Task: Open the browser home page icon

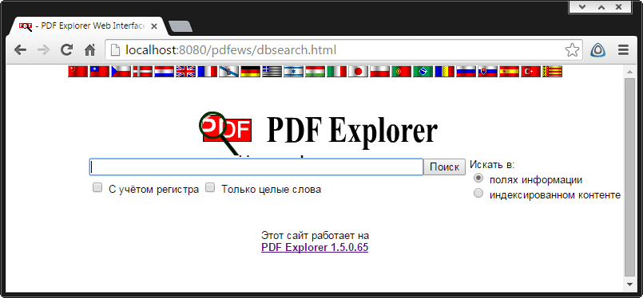Action: tap(89, 50)
